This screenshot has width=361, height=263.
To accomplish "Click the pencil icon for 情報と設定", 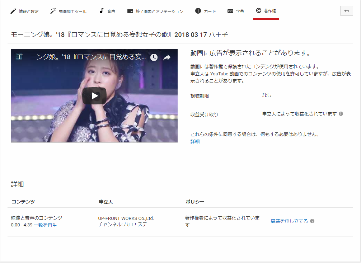I will (x=13, y=11).
